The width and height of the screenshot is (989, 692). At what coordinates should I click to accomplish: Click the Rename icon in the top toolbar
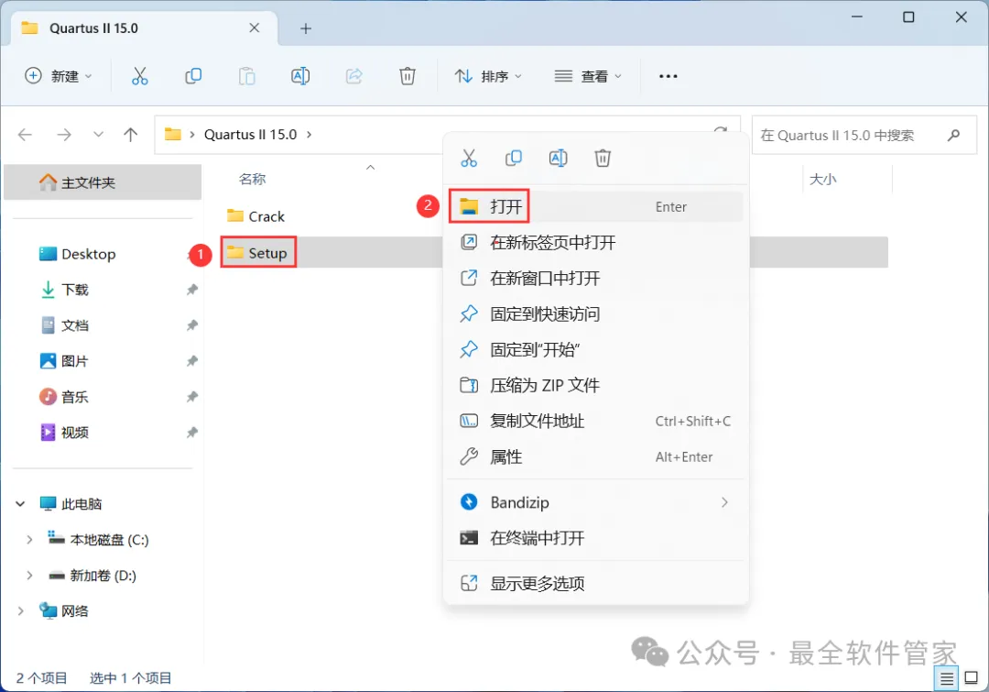pyautogui.click(x=300, y=76)
